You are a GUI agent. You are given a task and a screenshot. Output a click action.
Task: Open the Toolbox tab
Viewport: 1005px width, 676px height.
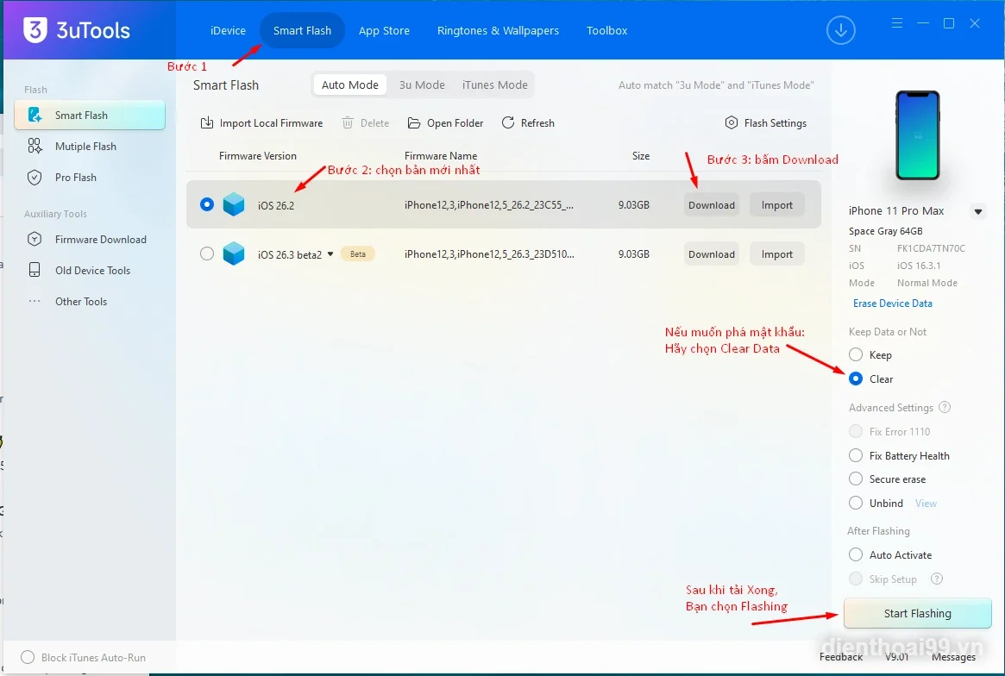[607, 30]
